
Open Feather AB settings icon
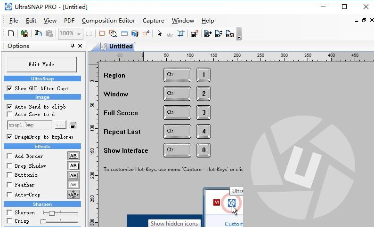(x=73, y=185)
